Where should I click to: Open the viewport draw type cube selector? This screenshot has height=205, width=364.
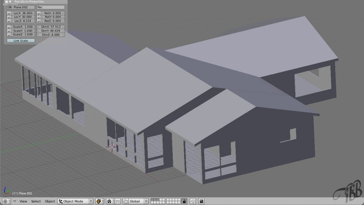coord(100,201)
